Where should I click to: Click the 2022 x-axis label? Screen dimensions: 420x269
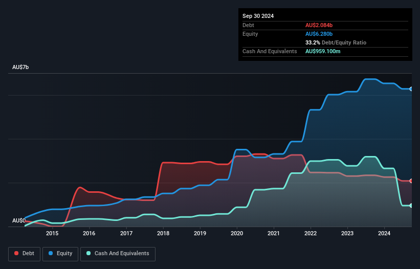point(311,233)
